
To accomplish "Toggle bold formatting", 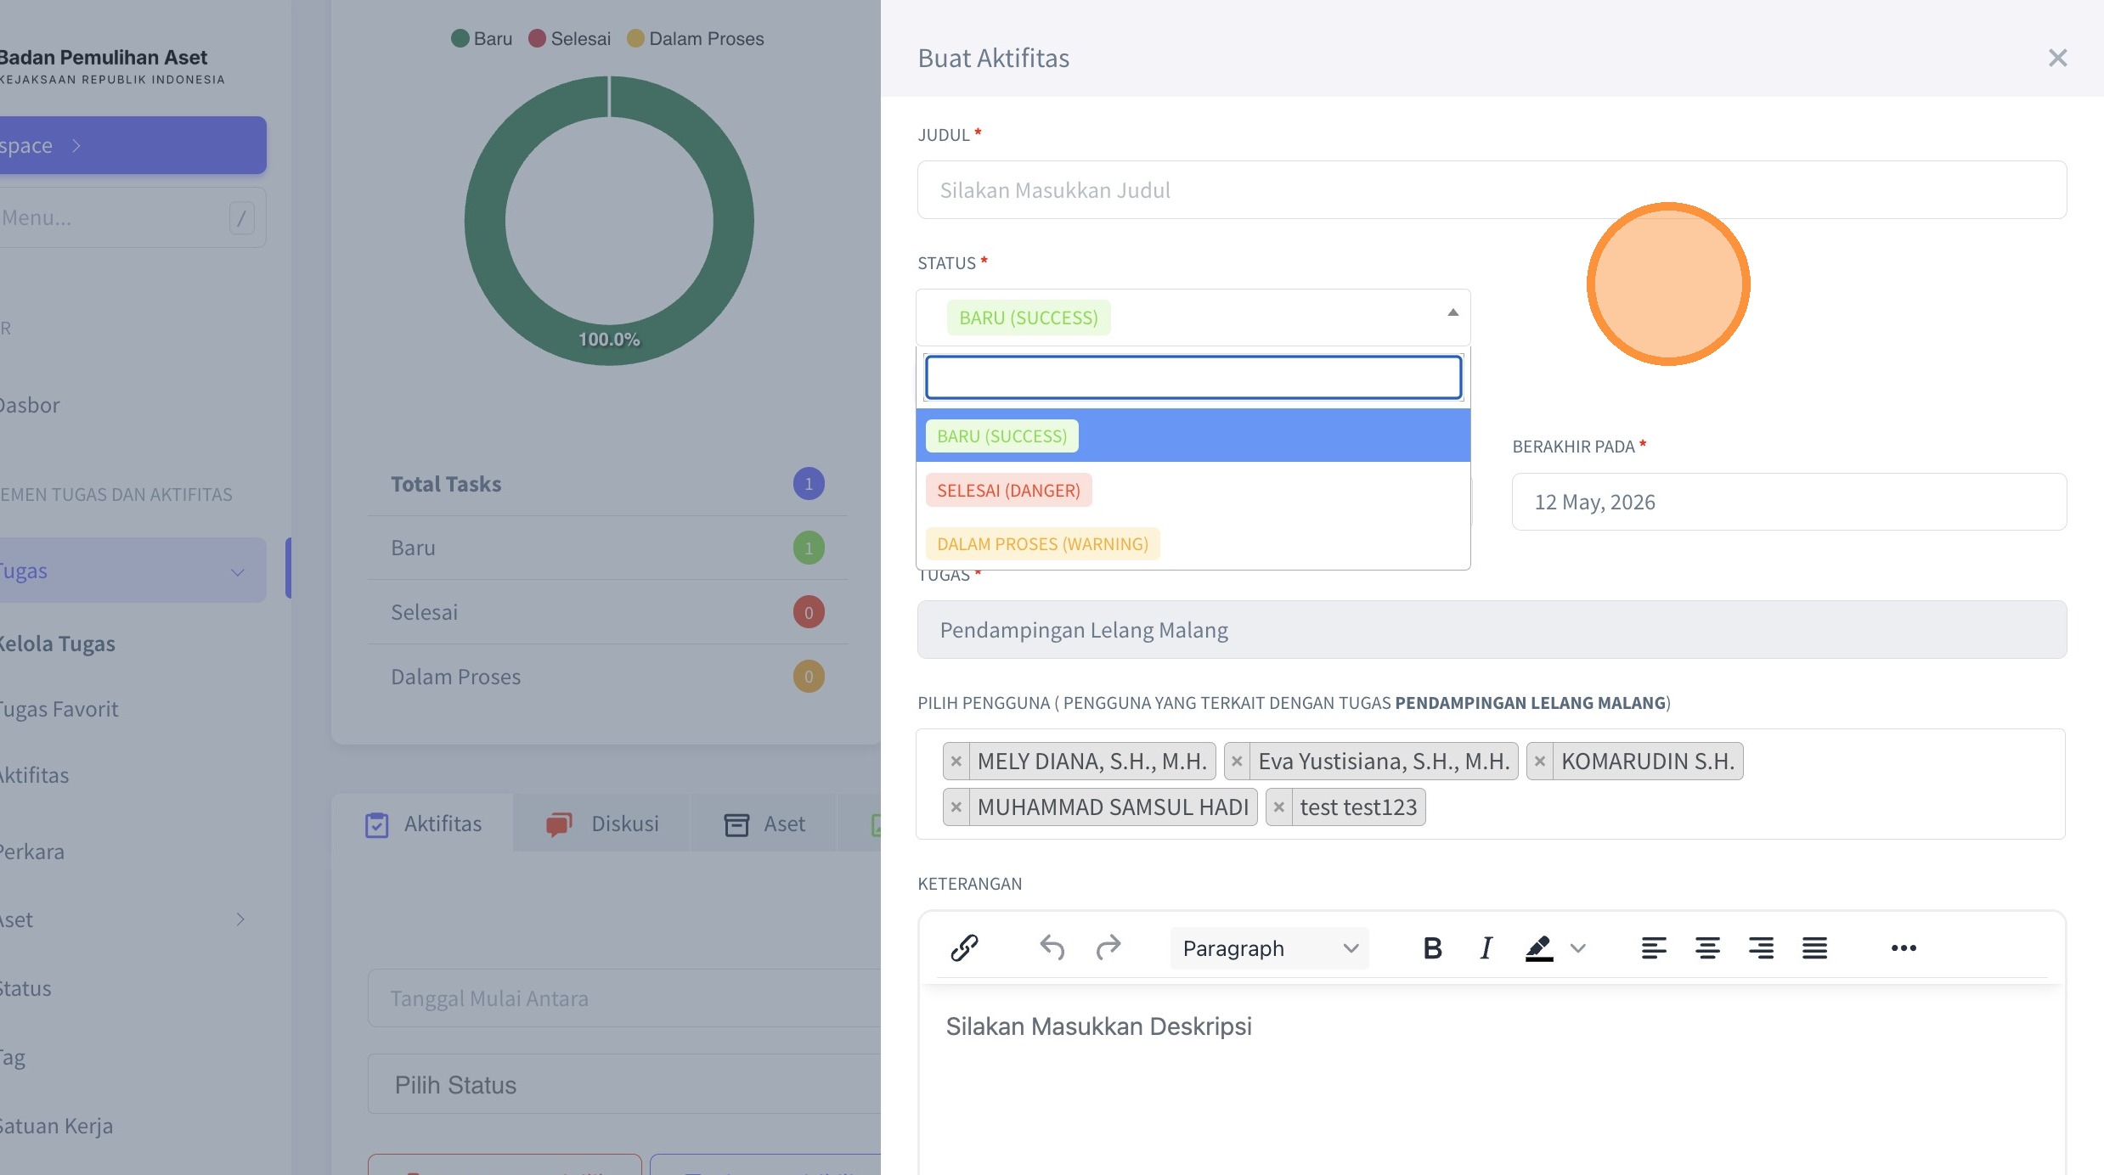I will click(x=1432, y=947).
